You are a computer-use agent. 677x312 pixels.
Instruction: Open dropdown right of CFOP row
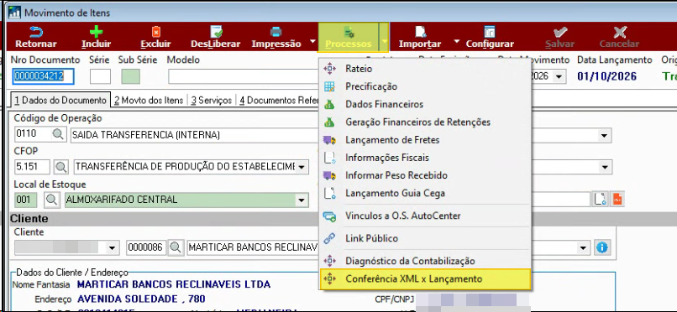click(606, 167)
